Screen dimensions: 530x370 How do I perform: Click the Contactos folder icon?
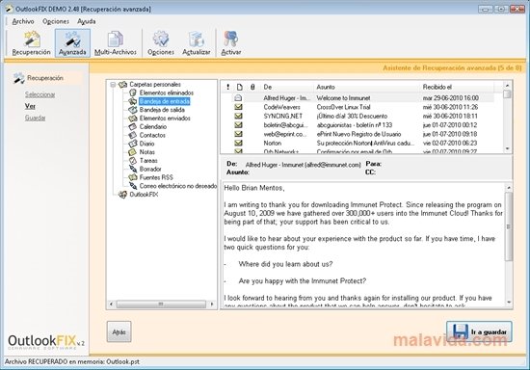133,135
